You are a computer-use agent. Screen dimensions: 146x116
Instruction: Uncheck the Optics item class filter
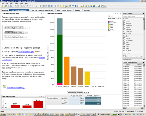(x=124, y=46)
